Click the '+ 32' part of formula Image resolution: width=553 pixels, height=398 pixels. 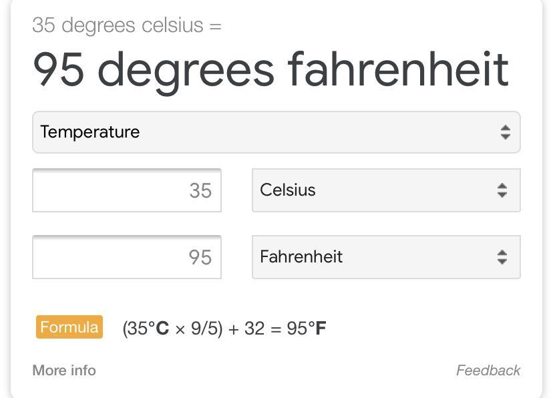(x=246, y=329)
